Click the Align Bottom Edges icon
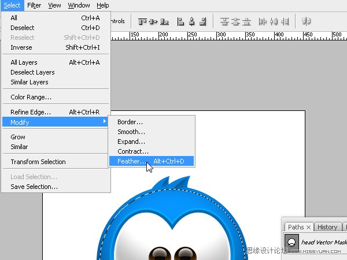 coord(164,21)
